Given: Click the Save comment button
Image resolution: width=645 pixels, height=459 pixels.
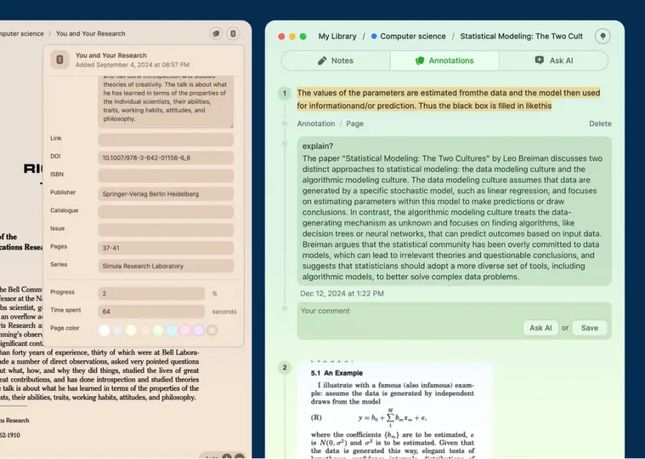Looking at the screenshot, I should (x=590, y=328).
